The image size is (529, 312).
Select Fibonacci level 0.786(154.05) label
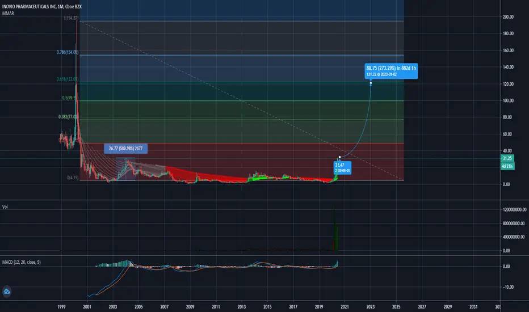pyautogui.click(x=68, y=52)
